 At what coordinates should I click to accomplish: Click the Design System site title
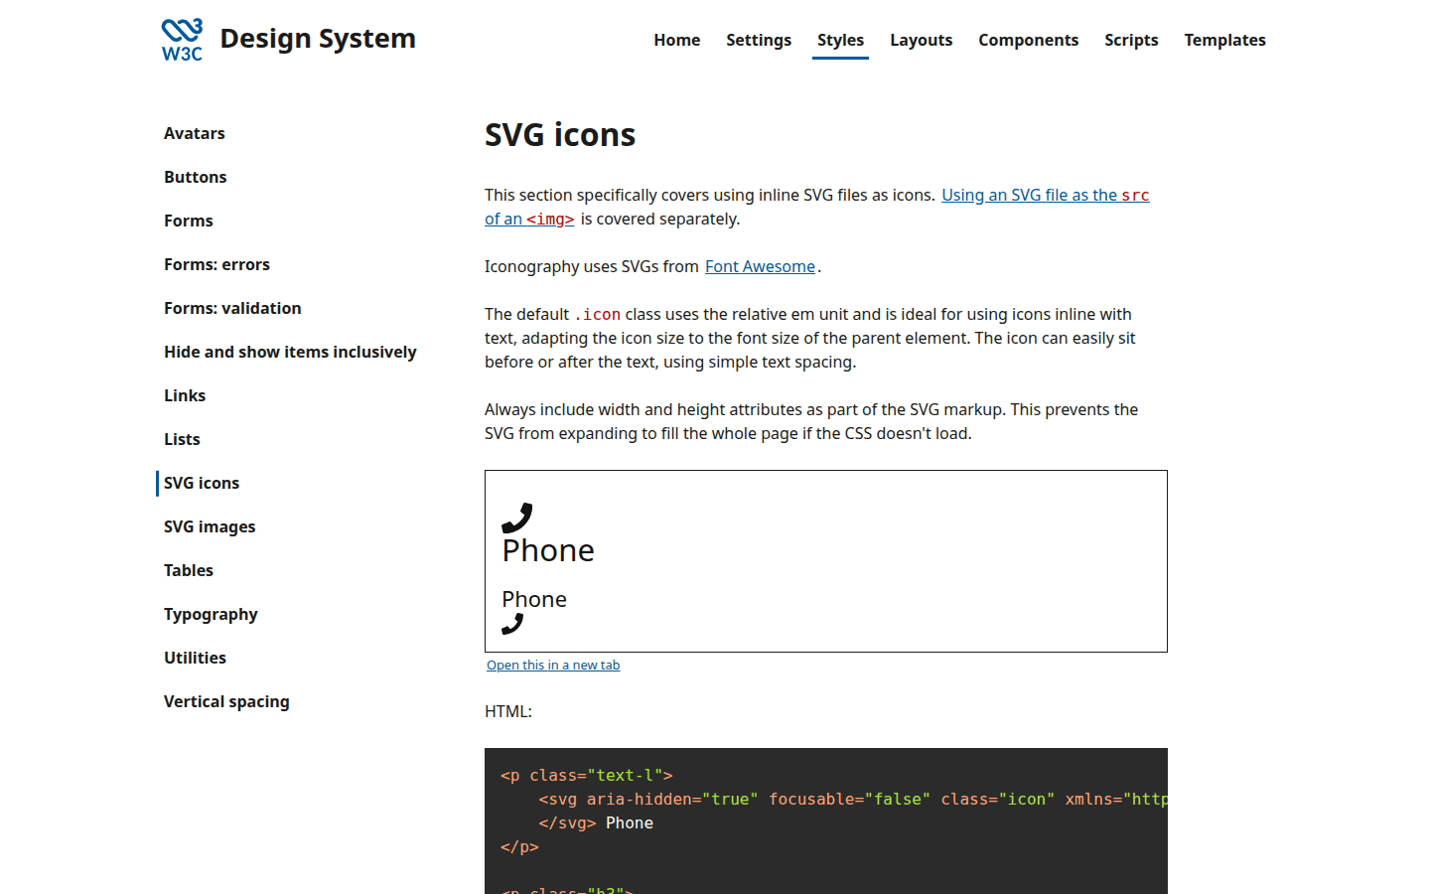tap(318, 39)
